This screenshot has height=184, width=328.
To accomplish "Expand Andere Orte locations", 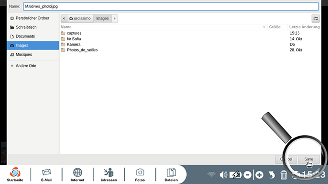I will [33, 66].
